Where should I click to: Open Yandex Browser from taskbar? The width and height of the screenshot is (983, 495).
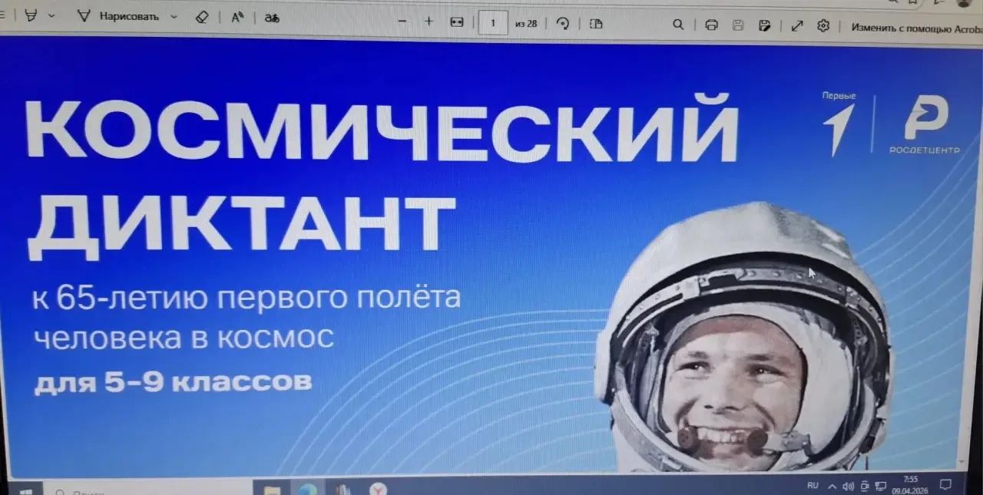click(x=378, y=489)
